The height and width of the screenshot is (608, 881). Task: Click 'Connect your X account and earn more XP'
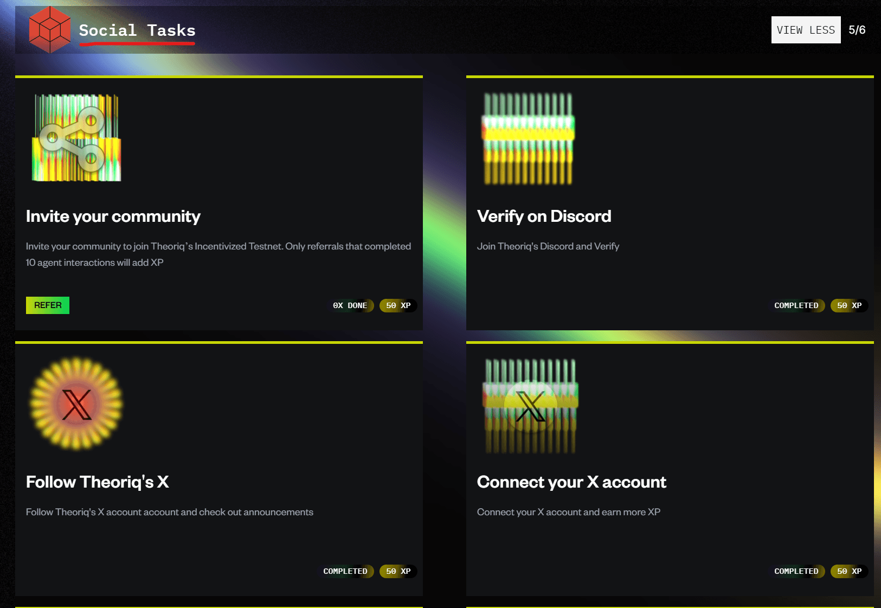(x=569, y=512)
